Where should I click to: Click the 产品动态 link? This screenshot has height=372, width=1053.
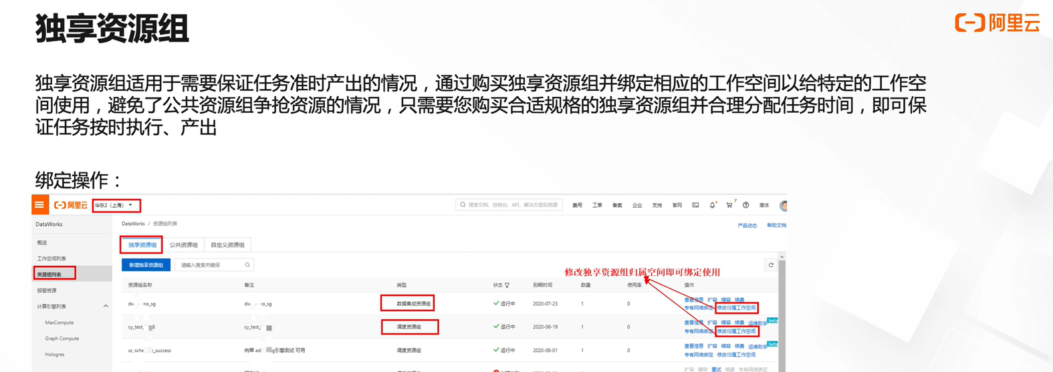747,226
